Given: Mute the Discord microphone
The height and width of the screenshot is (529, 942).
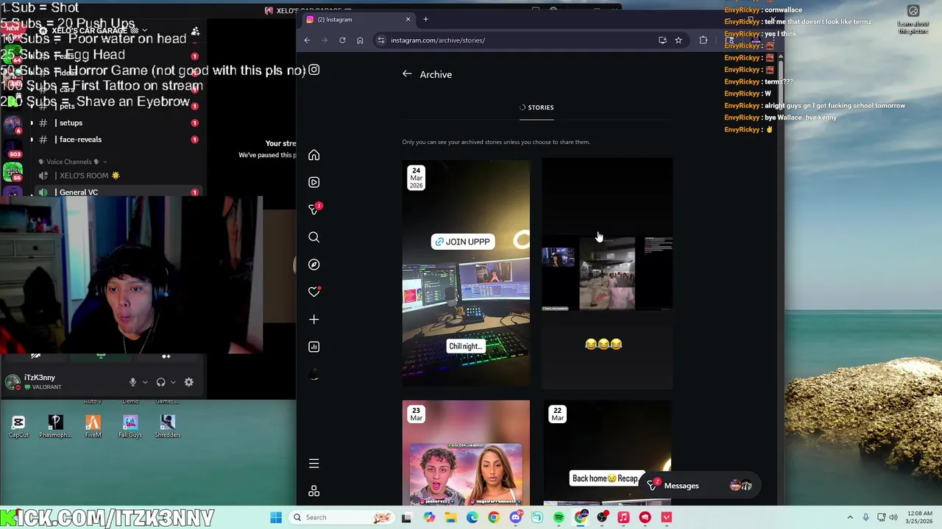Looking at the screenshot, I should 133,382.
